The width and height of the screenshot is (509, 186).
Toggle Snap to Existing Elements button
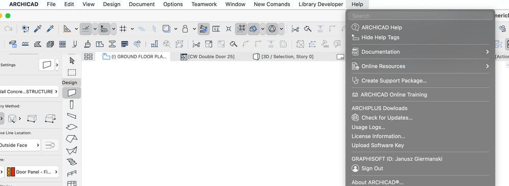[x=203, y=29]
